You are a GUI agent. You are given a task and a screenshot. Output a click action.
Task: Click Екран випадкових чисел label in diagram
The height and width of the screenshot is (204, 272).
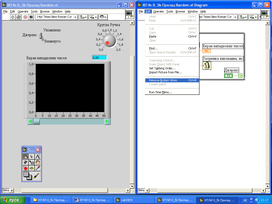pyautogui.click(x=223, y=46)
